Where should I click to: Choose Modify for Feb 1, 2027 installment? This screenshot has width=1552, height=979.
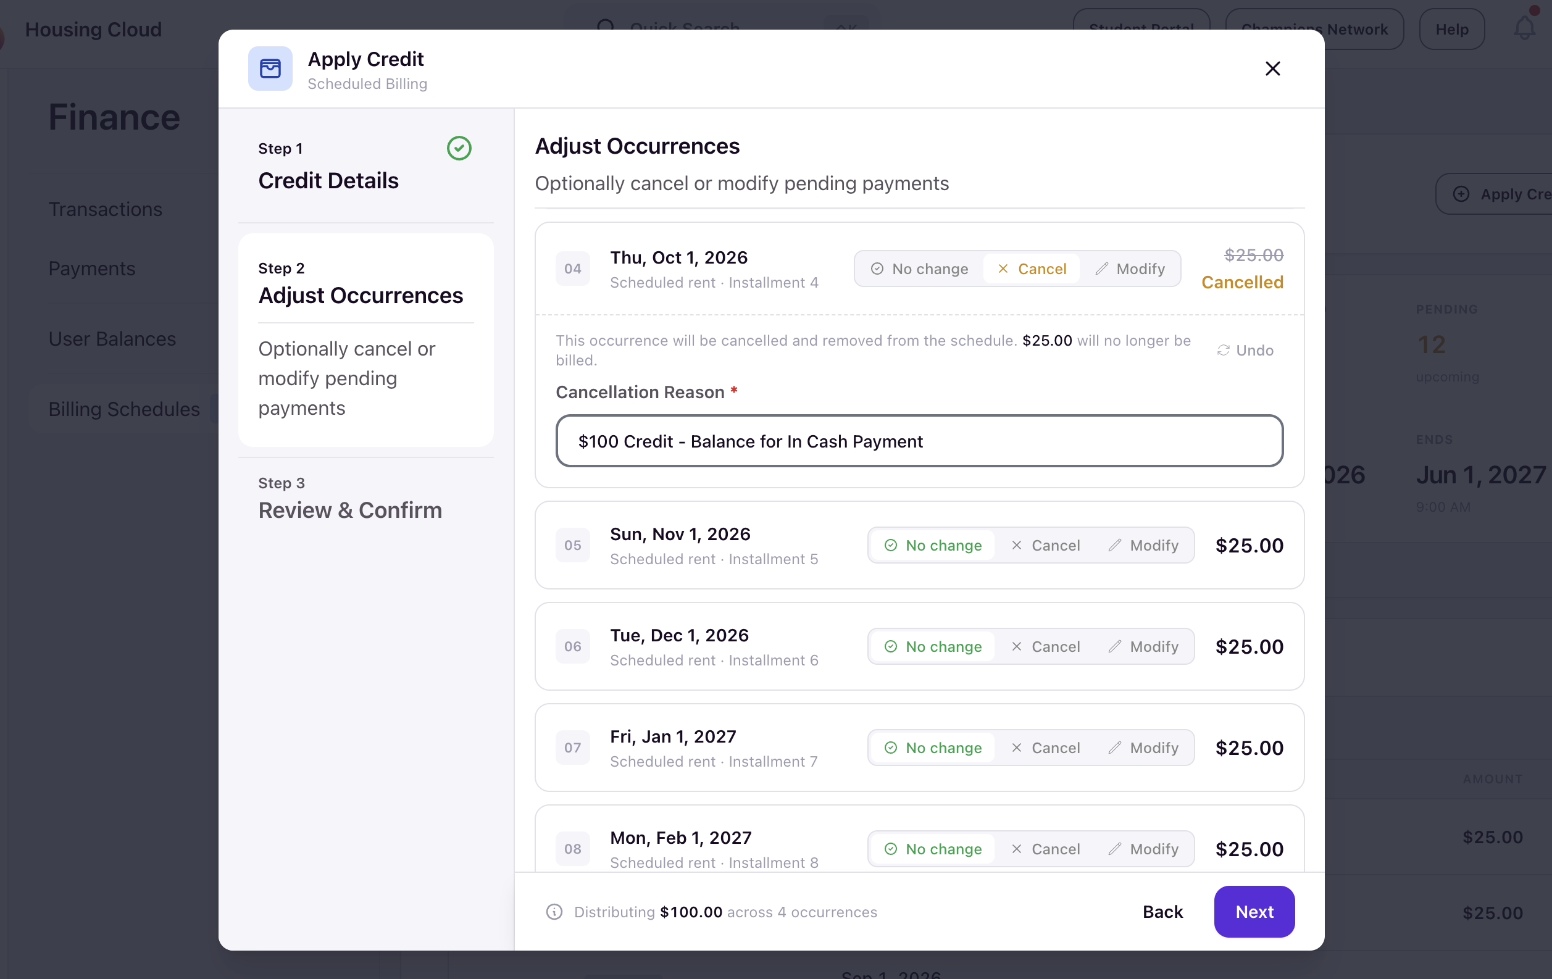click(1144, 849)
